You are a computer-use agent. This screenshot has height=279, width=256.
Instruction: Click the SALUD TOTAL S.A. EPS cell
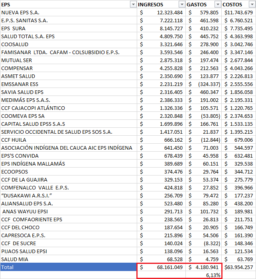coord(69,36)
